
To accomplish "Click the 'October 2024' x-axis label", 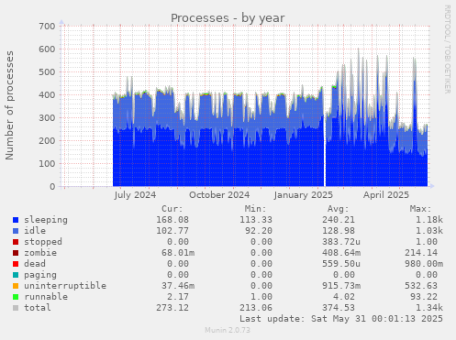I will coord(219,195).
